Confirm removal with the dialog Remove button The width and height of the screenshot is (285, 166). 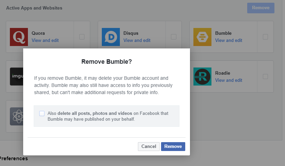click(x=173, y=147)
